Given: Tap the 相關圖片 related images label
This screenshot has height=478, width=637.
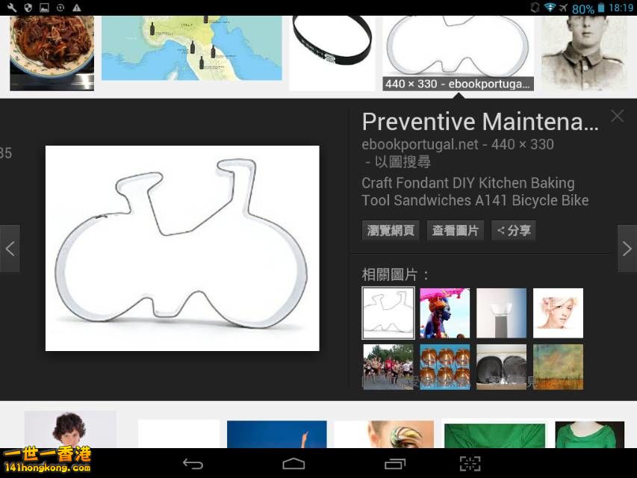Looking at the screenshot, I should point(395,275).
